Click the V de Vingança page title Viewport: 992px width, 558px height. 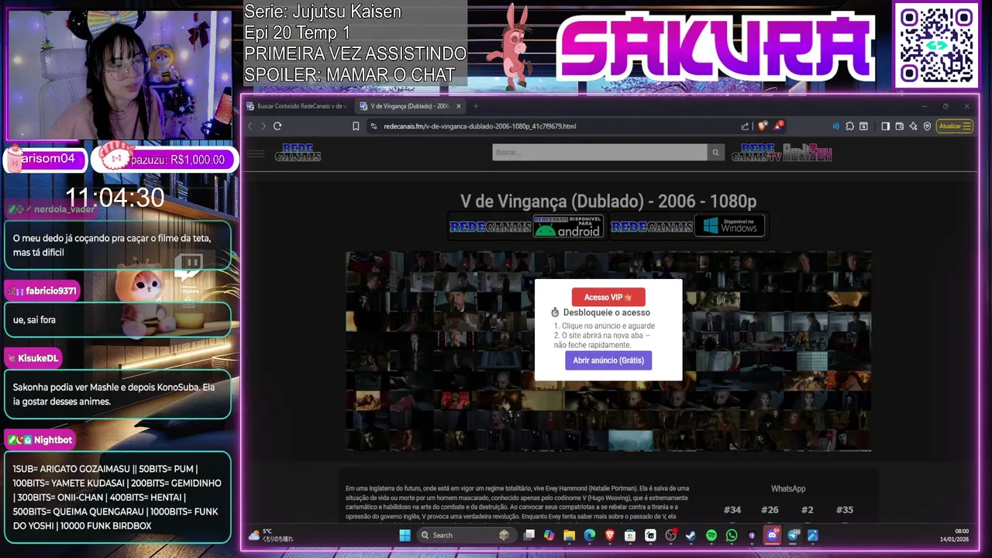608,201
